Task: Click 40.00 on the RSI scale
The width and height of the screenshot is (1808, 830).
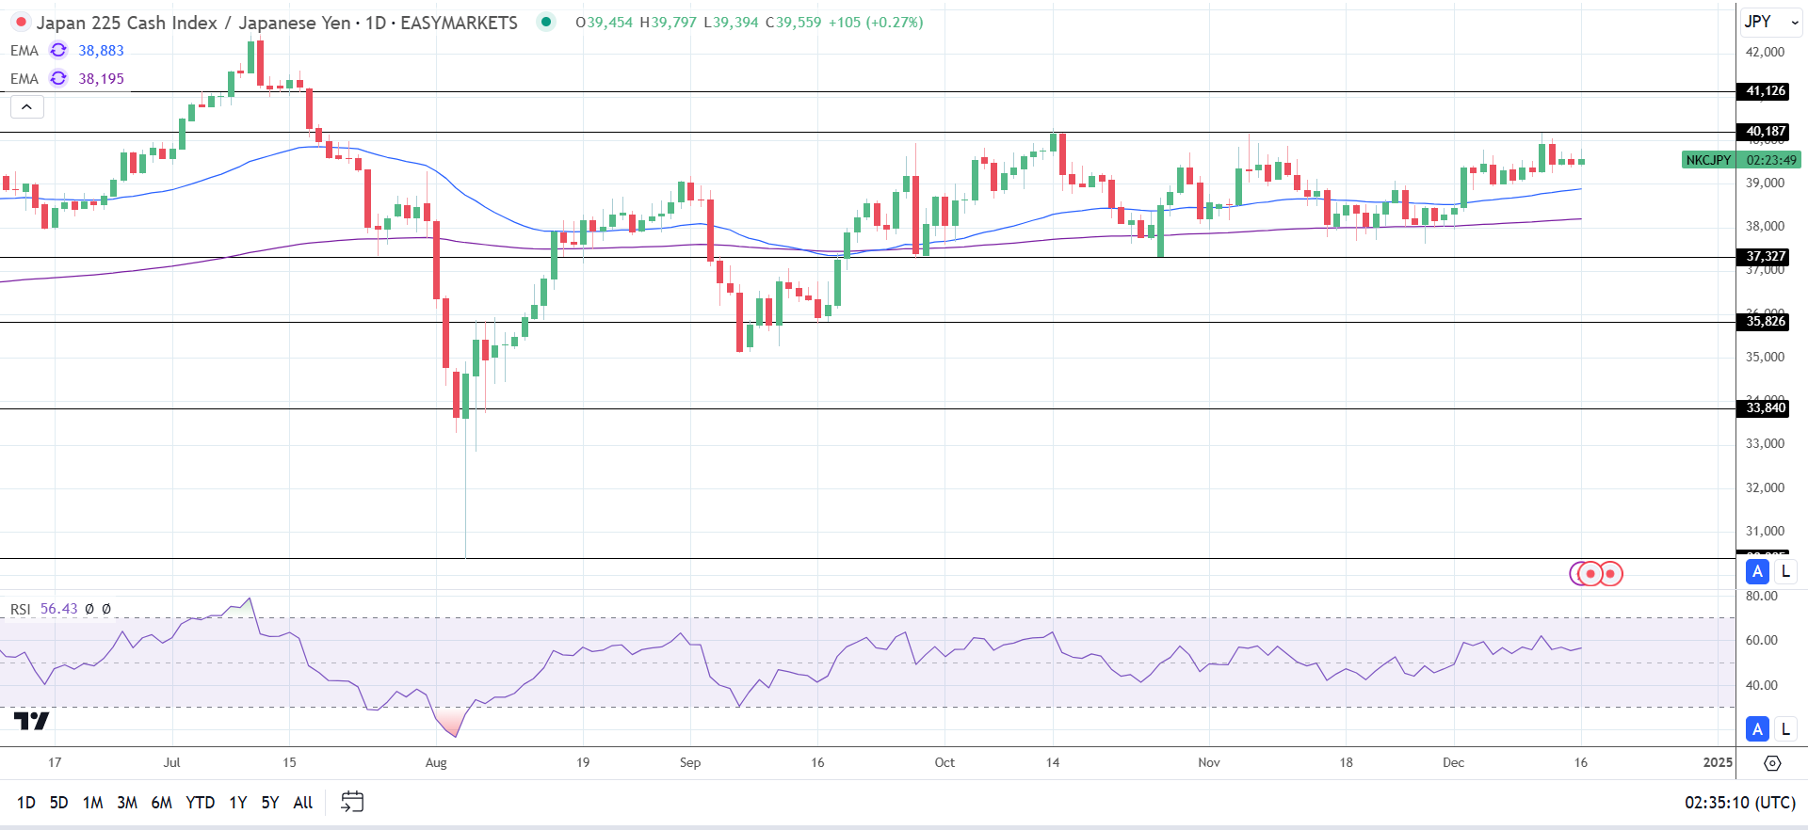Action: click(1762, 685)
